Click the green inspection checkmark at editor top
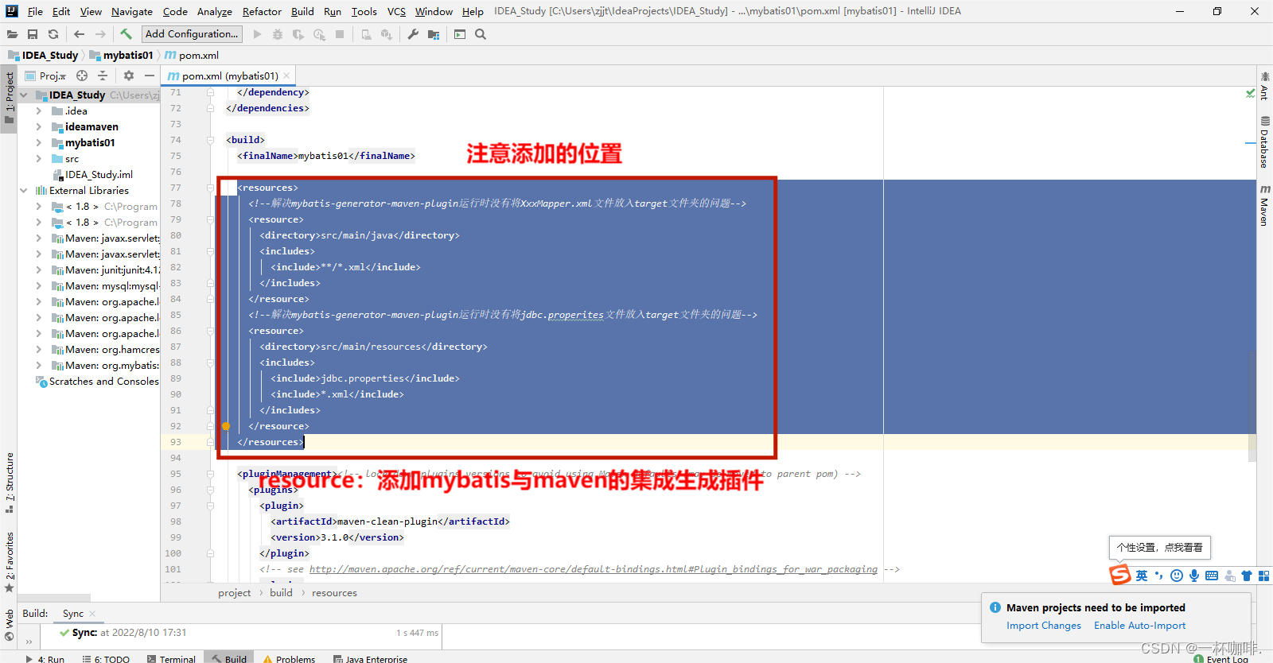 click(x=1251, y=93)
